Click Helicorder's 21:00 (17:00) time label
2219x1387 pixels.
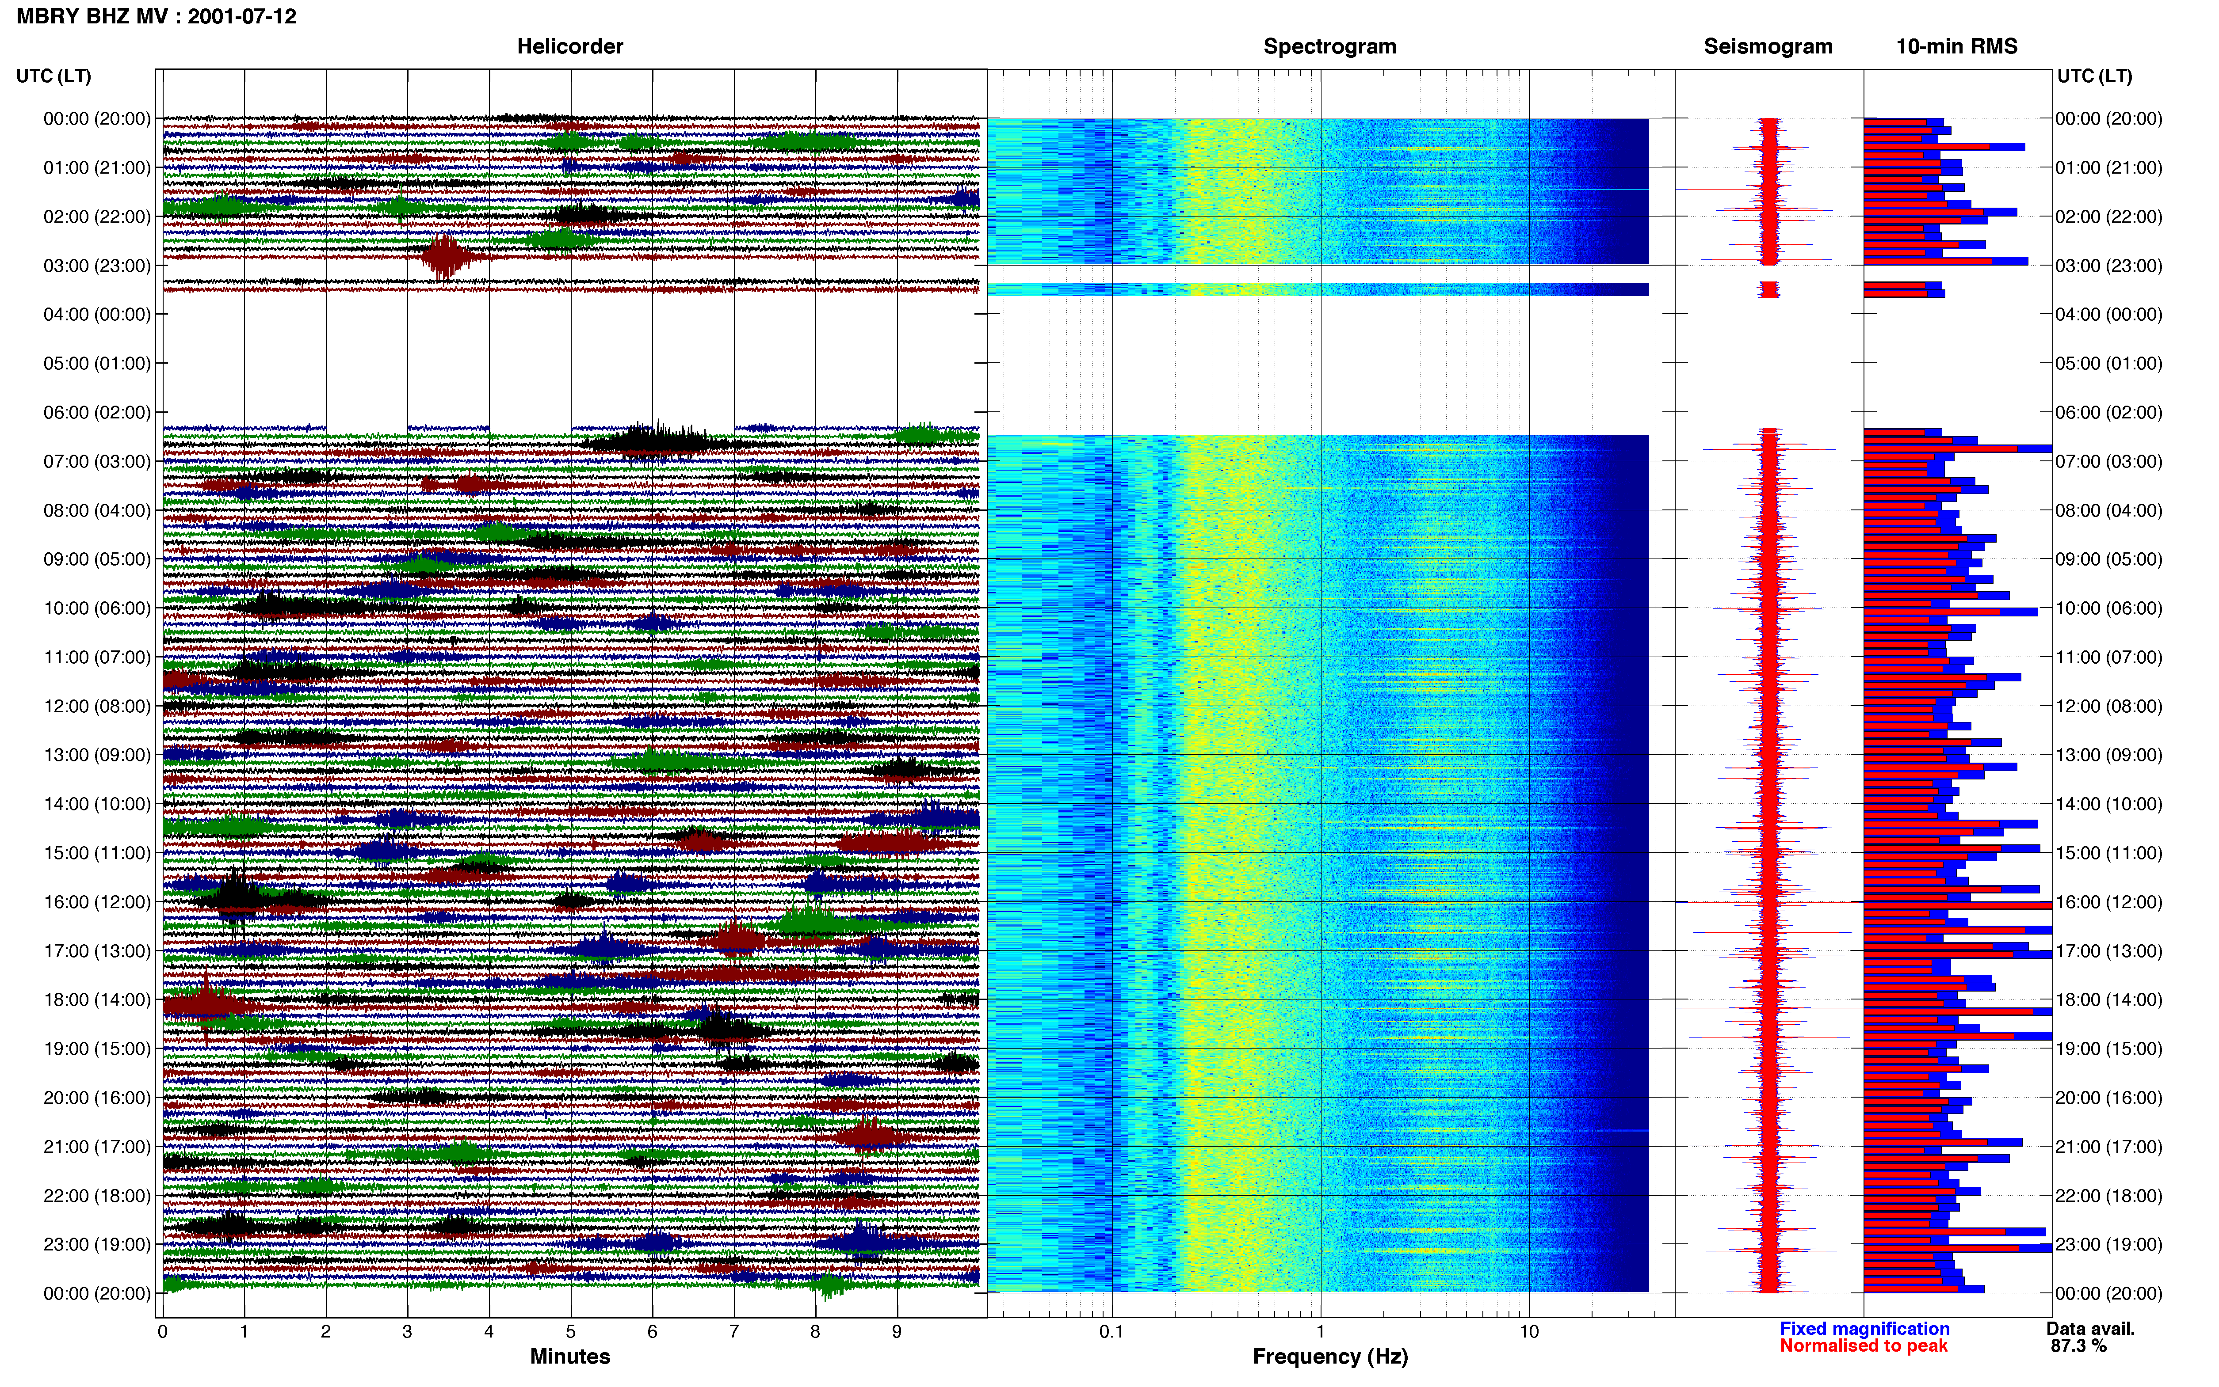click(x=97, y=1147)
